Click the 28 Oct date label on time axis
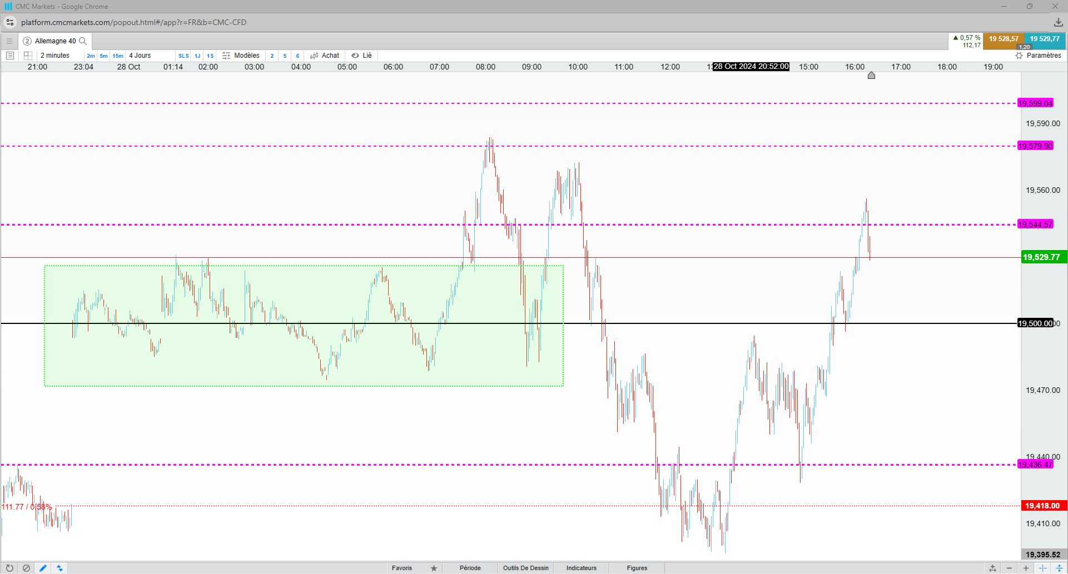This screenshot has width=1068, height=574. pos(128,67)
